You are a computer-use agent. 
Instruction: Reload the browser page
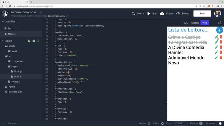10,6
